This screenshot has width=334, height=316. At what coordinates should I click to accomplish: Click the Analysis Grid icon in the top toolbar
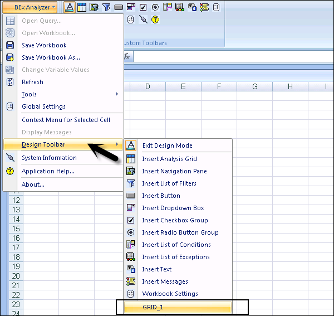tap(82, 7)
